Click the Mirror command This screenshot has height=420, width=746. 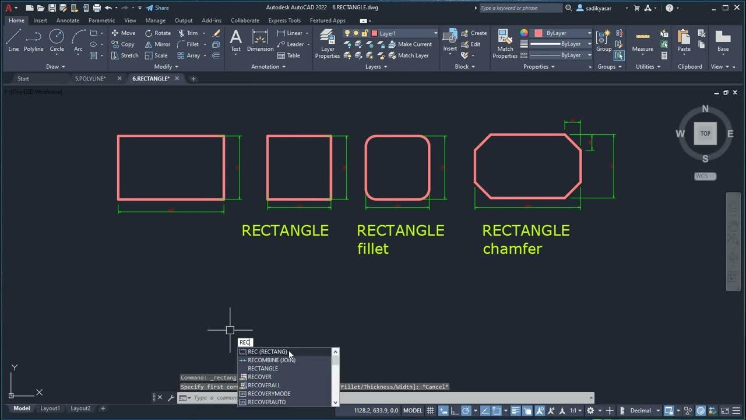(158, 44)
